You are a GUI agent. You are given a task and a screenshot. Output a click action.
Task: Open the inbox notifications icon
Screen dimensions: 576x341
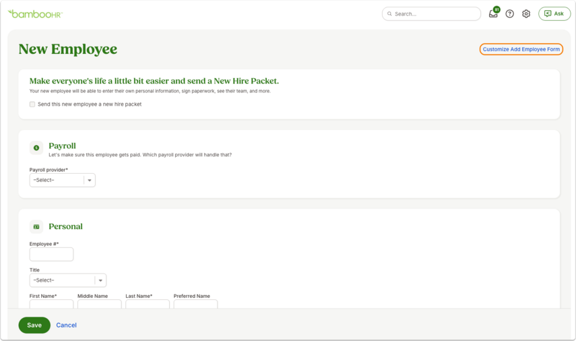(x=493, y=14)
